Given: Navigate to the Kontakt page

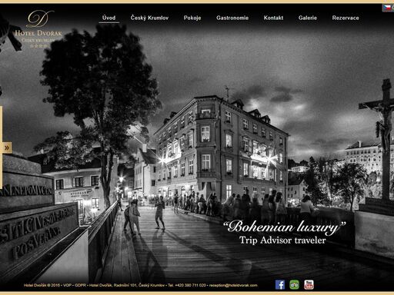Looking at the screenshot, I should tap(273, 18).
